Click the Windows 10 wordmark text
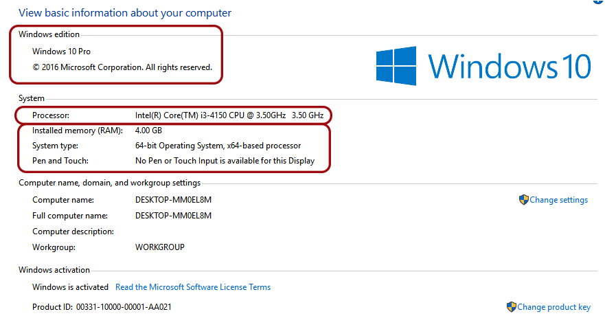Viewport: 605px width, 327px height. 509,67
